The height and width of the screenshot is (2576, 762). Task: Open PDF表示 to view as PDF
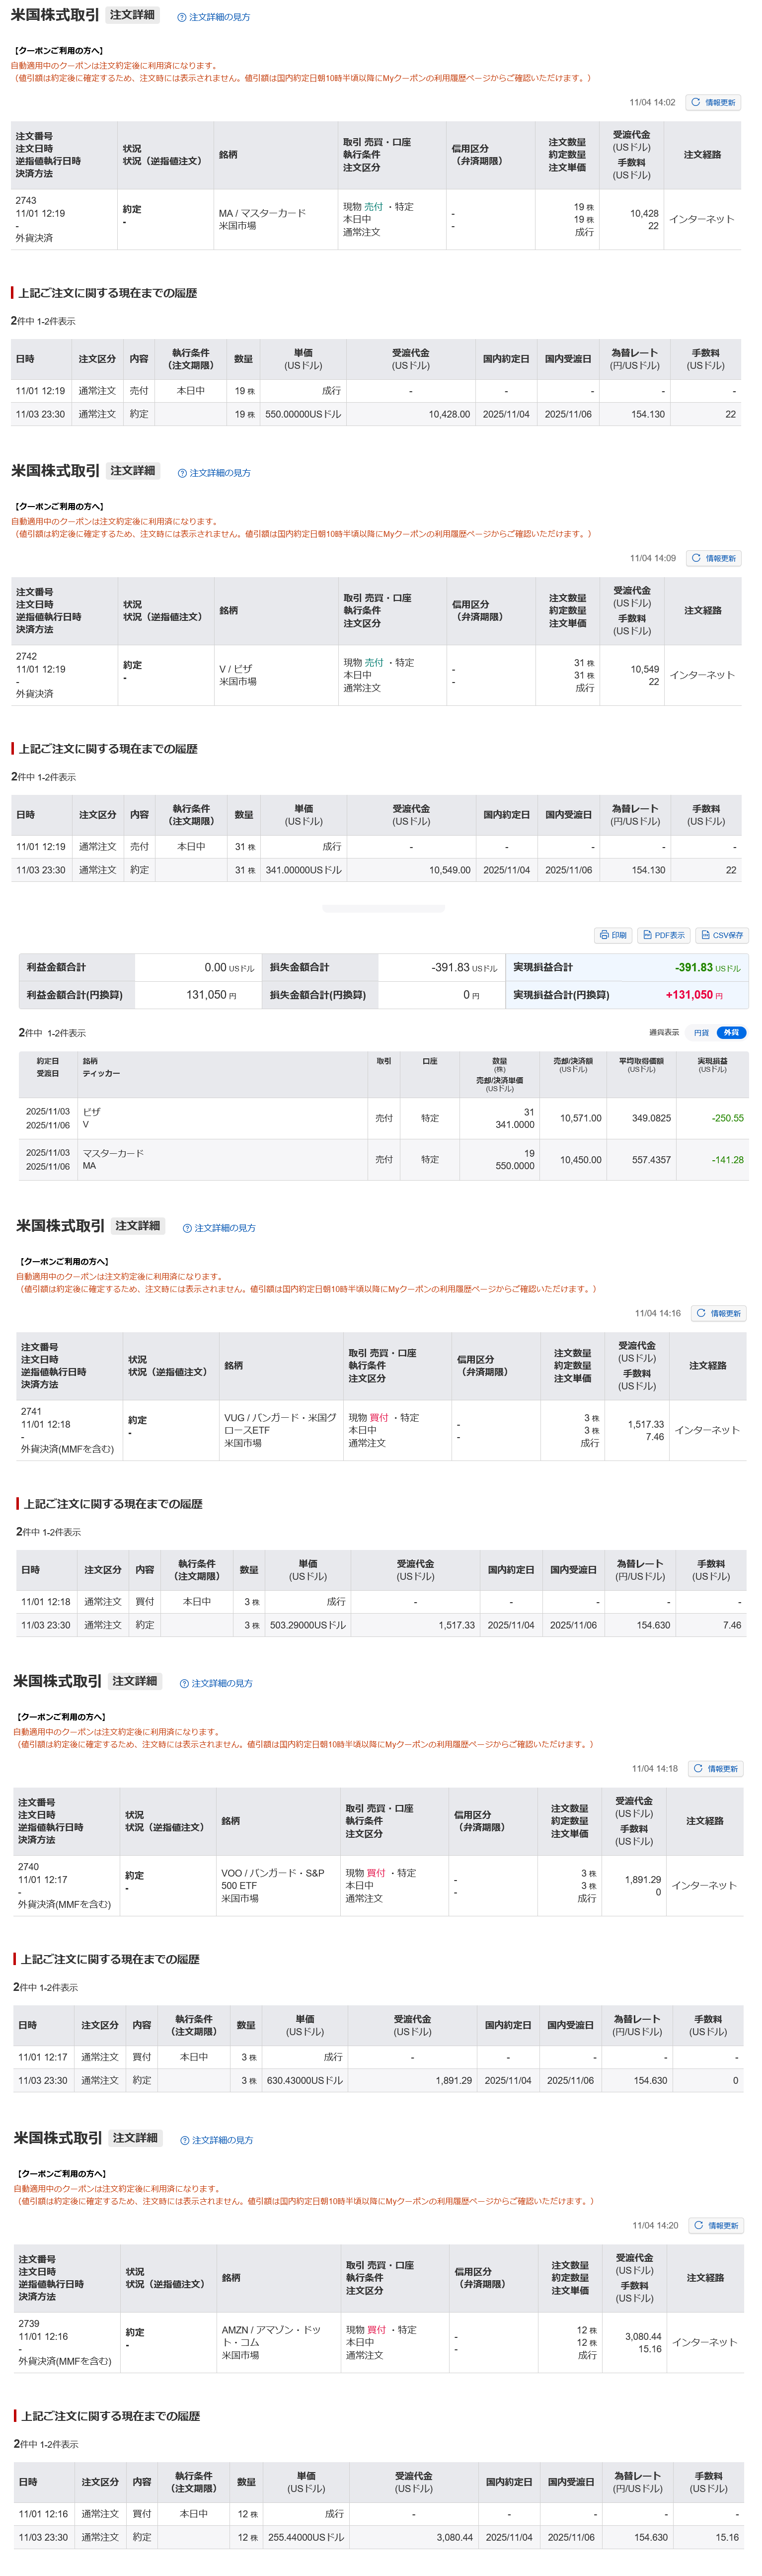[x=664, y=935]
